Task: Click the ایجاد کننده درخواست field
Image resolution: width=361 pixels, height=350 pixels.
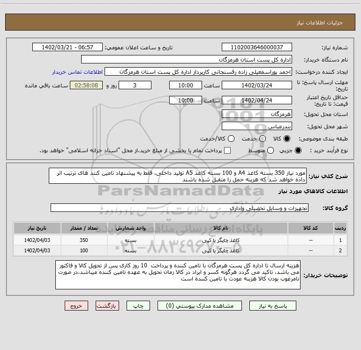Action: click(198, 71)
